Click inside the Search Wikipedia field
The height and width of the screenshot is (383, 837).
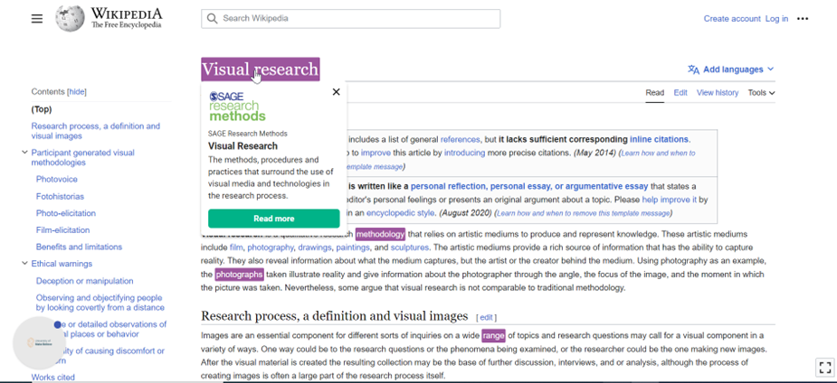point(351,19)
